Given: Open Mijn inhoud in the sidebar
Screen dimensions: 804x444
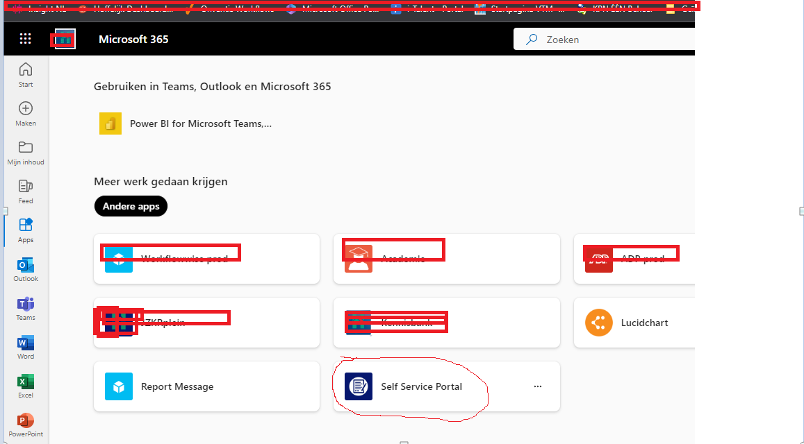Looking at the screenshot, I should click(x=26, y=153).
